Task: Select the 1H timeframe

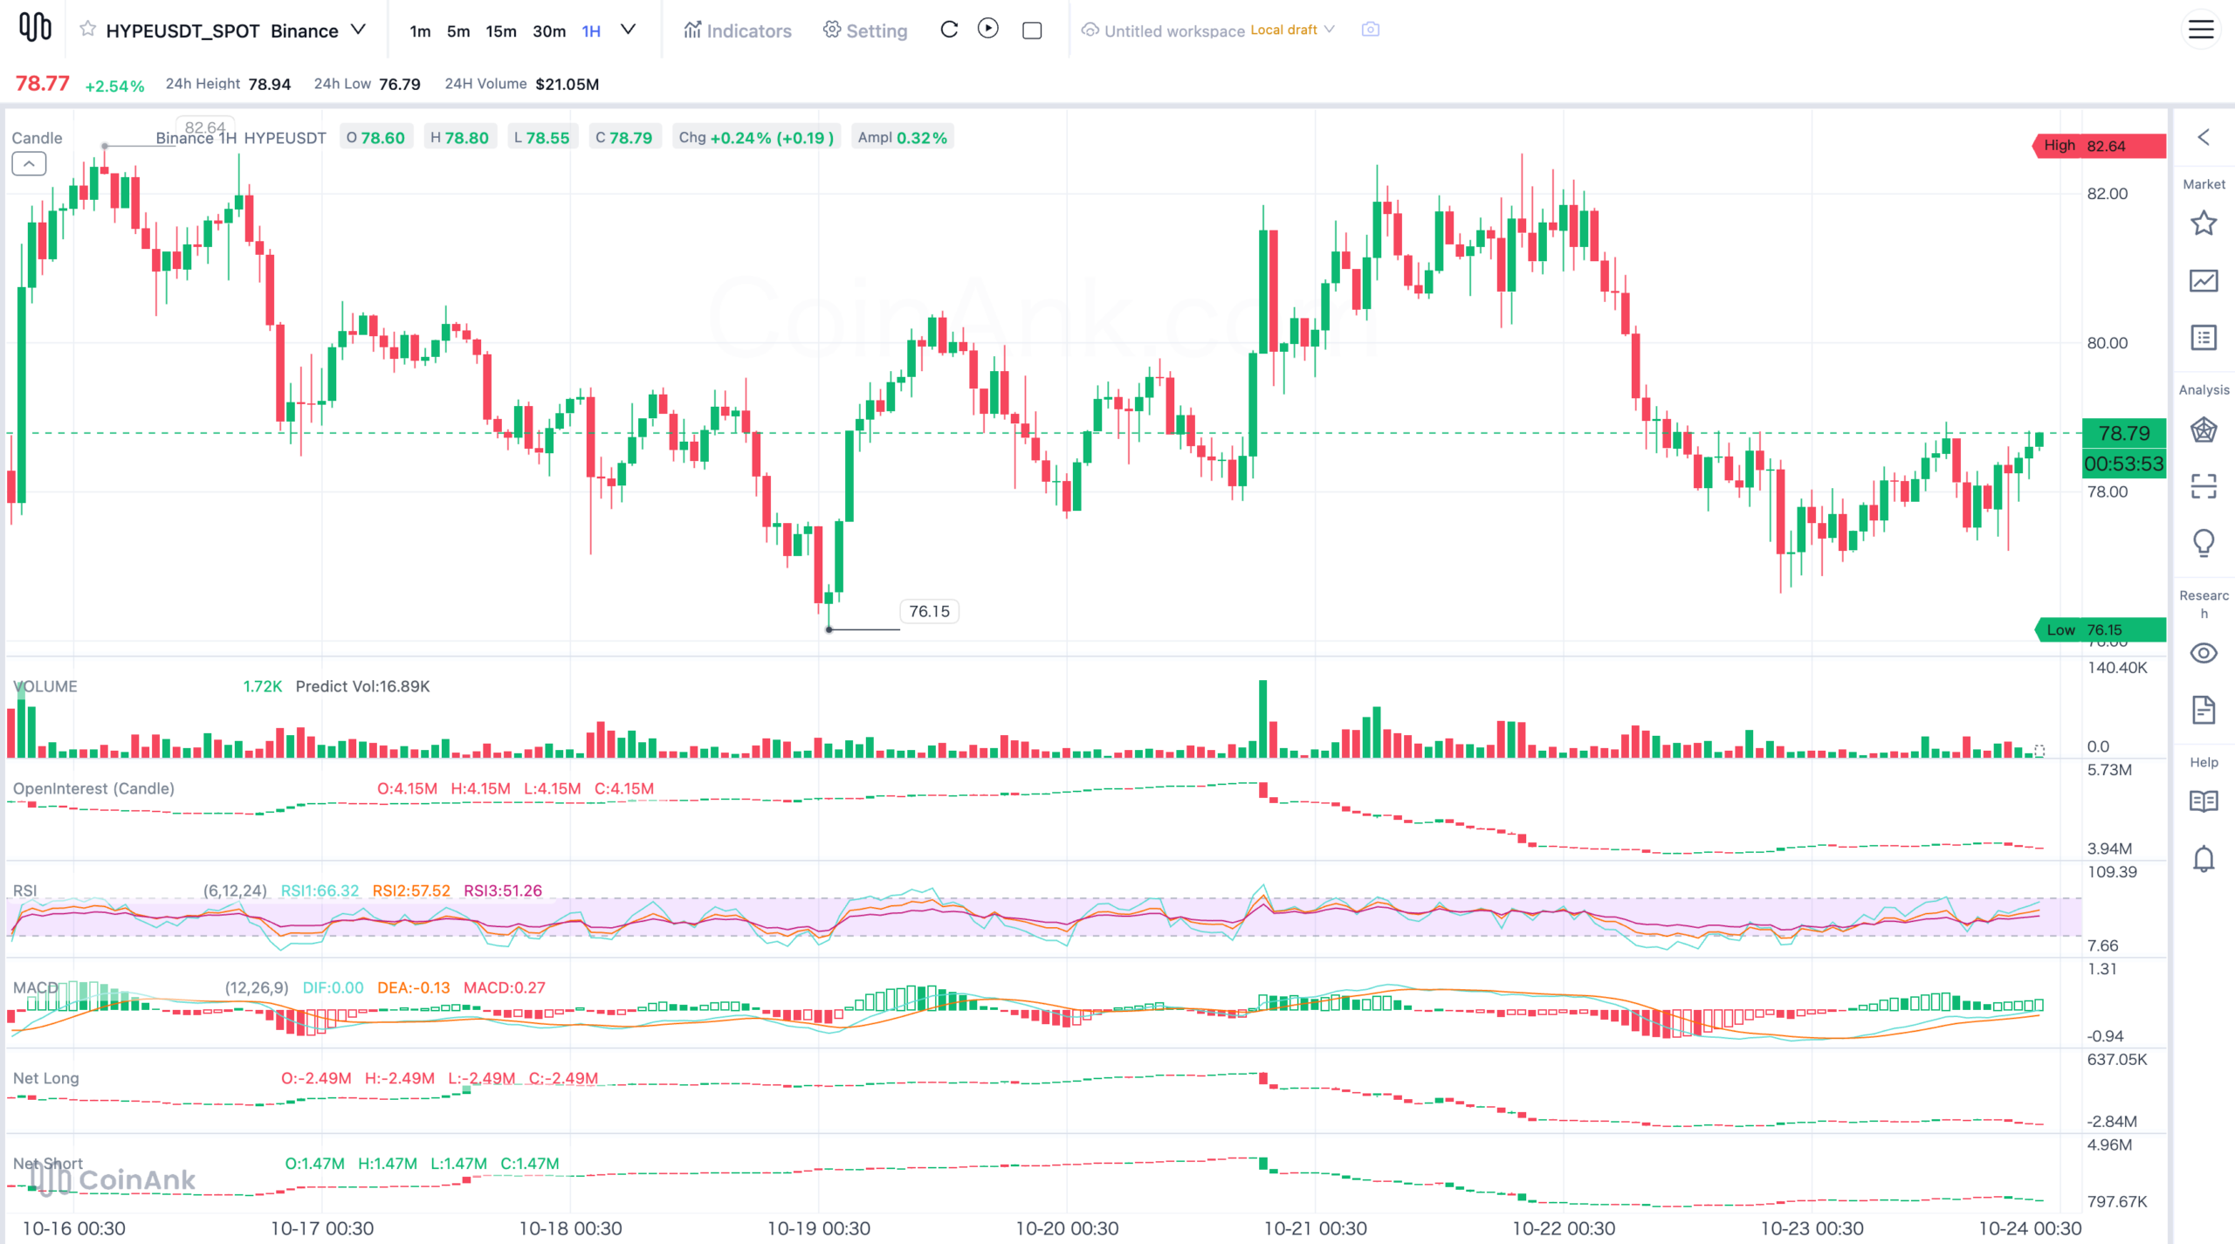Action: (x=591, y=31)
